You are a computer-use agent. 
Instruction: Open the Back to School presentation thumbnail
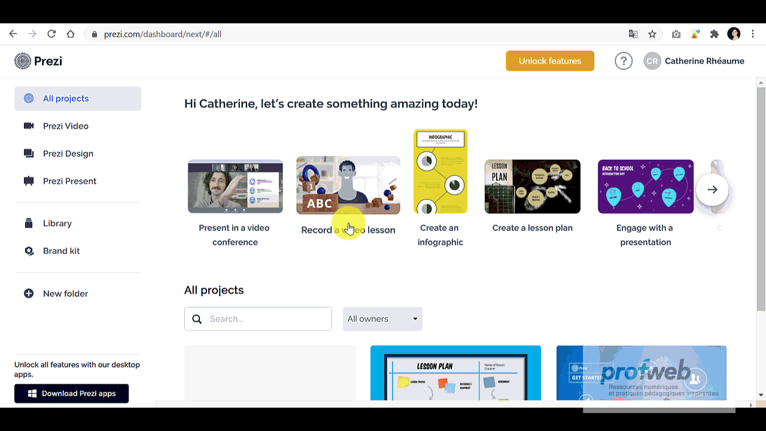[646, 187]
